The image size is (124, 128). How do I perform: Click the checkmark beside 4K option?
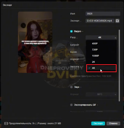tap(89, 68)
